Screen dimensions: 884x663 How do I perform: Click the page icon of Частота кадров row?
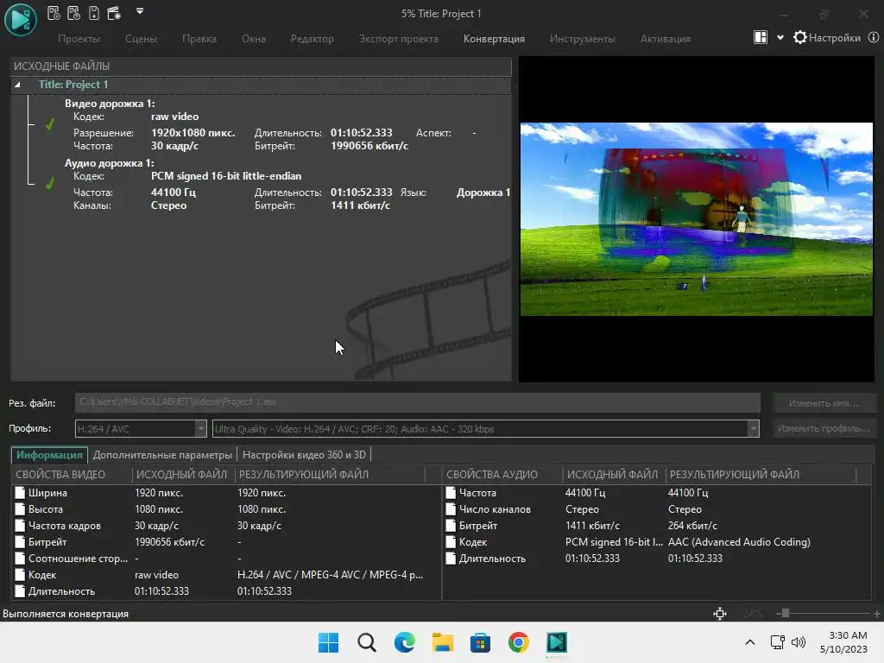click(21, 526)
